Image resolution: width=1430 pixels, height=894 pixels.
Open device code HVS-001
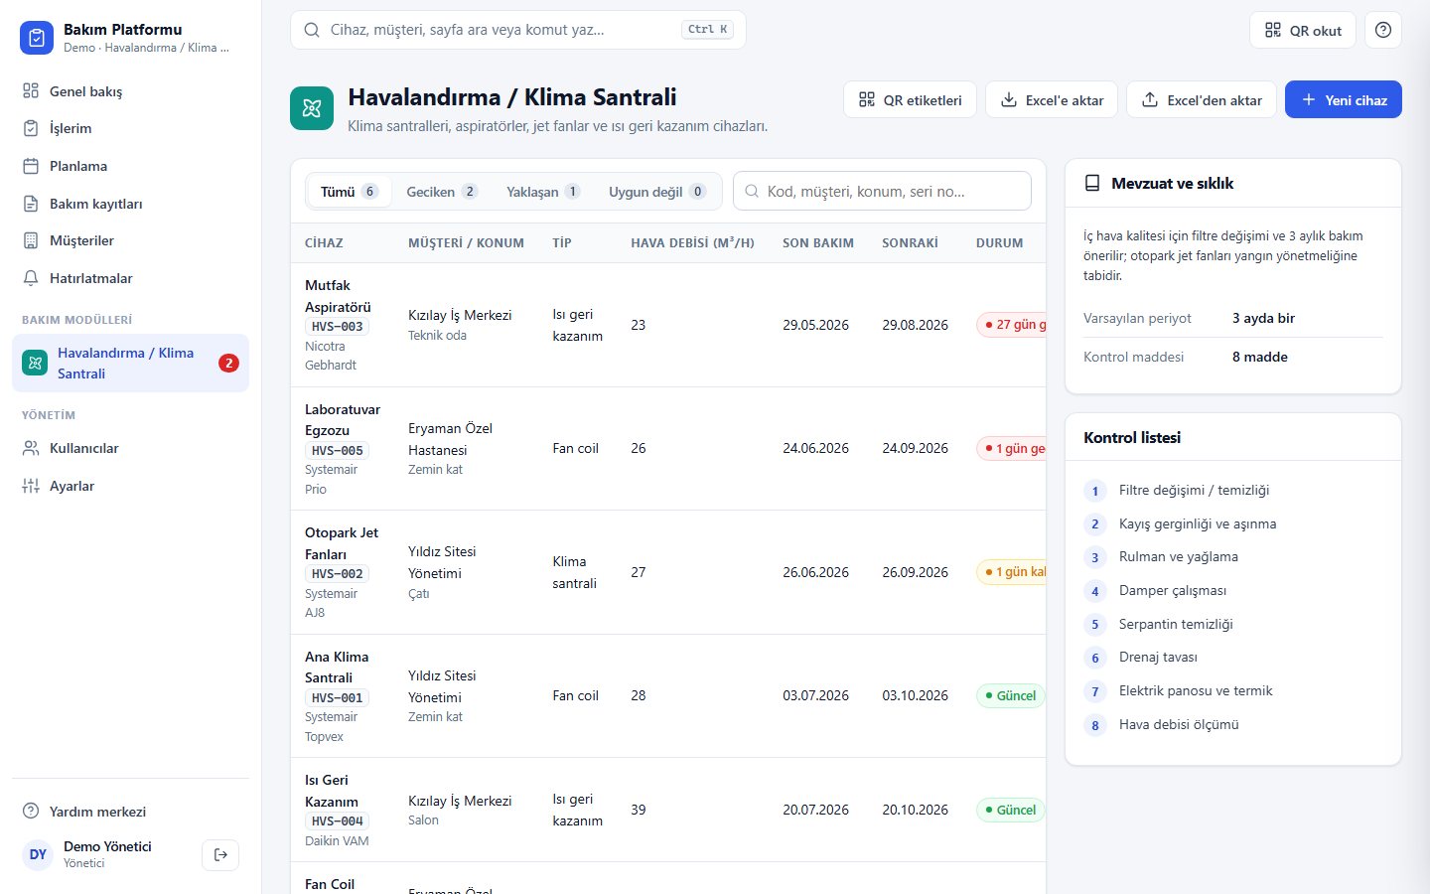(x=338, y=697)
